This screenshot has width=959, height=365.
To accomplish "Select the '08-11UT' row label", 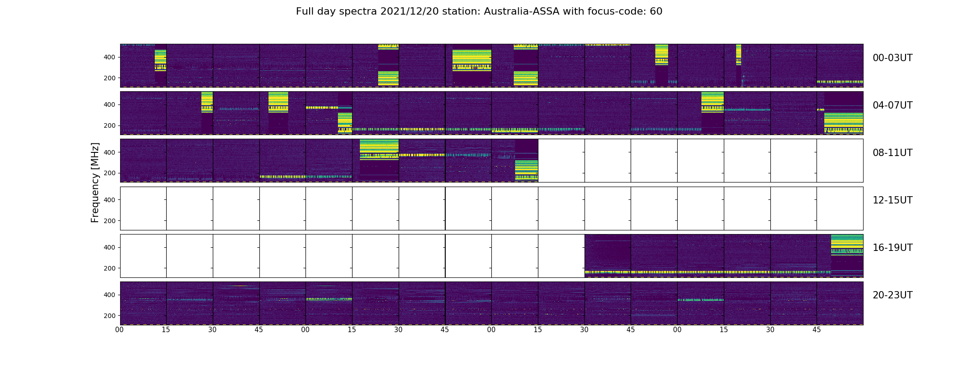I will (892, 153).
